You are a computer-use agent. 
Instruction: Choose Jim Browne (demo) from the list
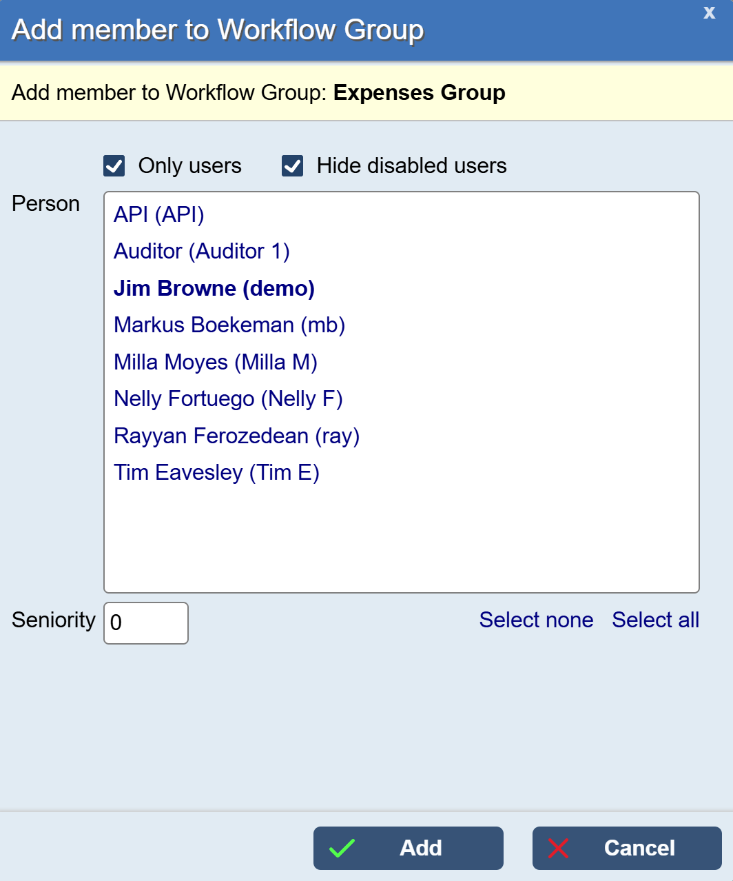point(214,289)
